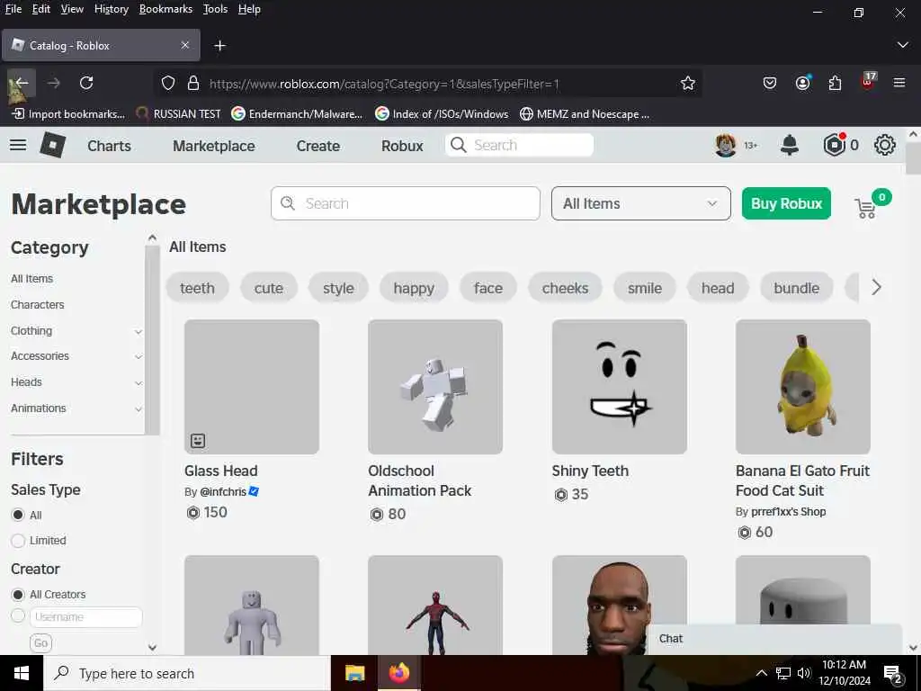Click the uBlock extension icon showing 17
Screen dimensions: 921x691
[x=868, y=81]
